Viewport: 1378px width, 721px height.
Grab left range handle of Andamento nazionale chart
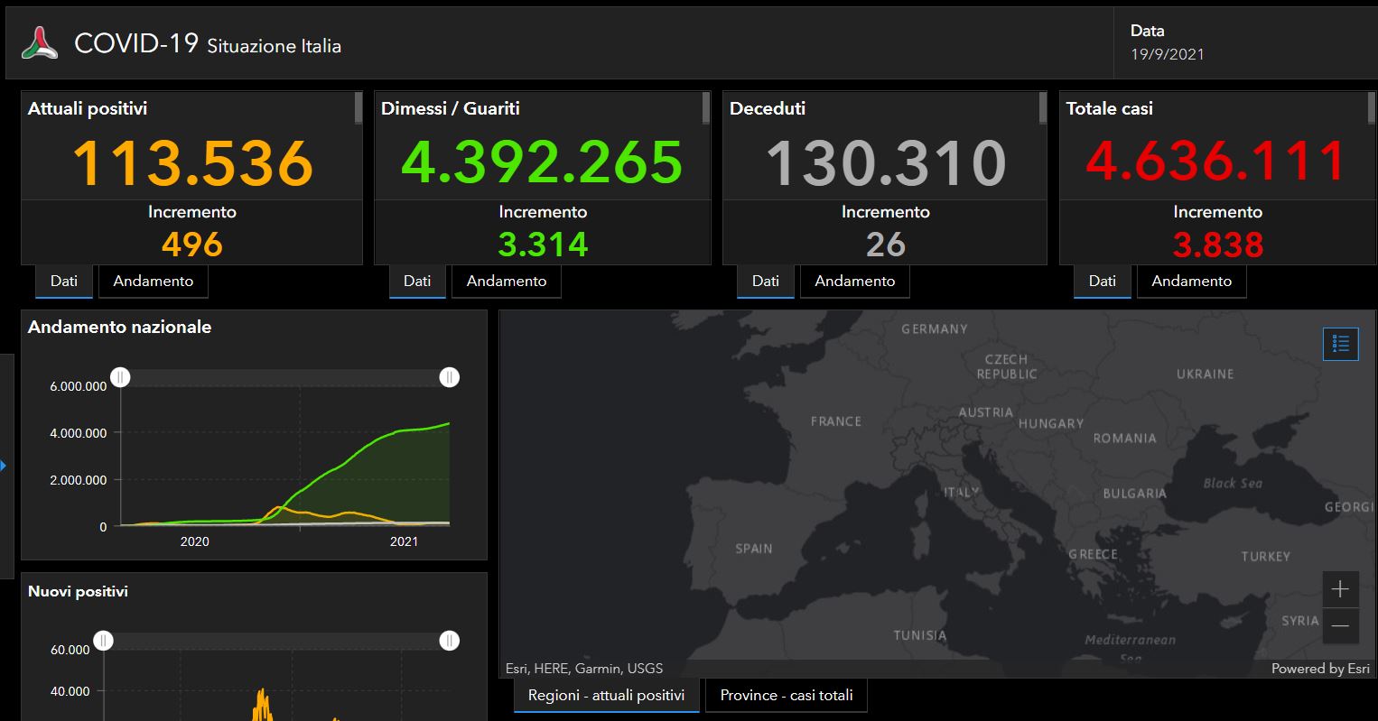pos(121,377)
